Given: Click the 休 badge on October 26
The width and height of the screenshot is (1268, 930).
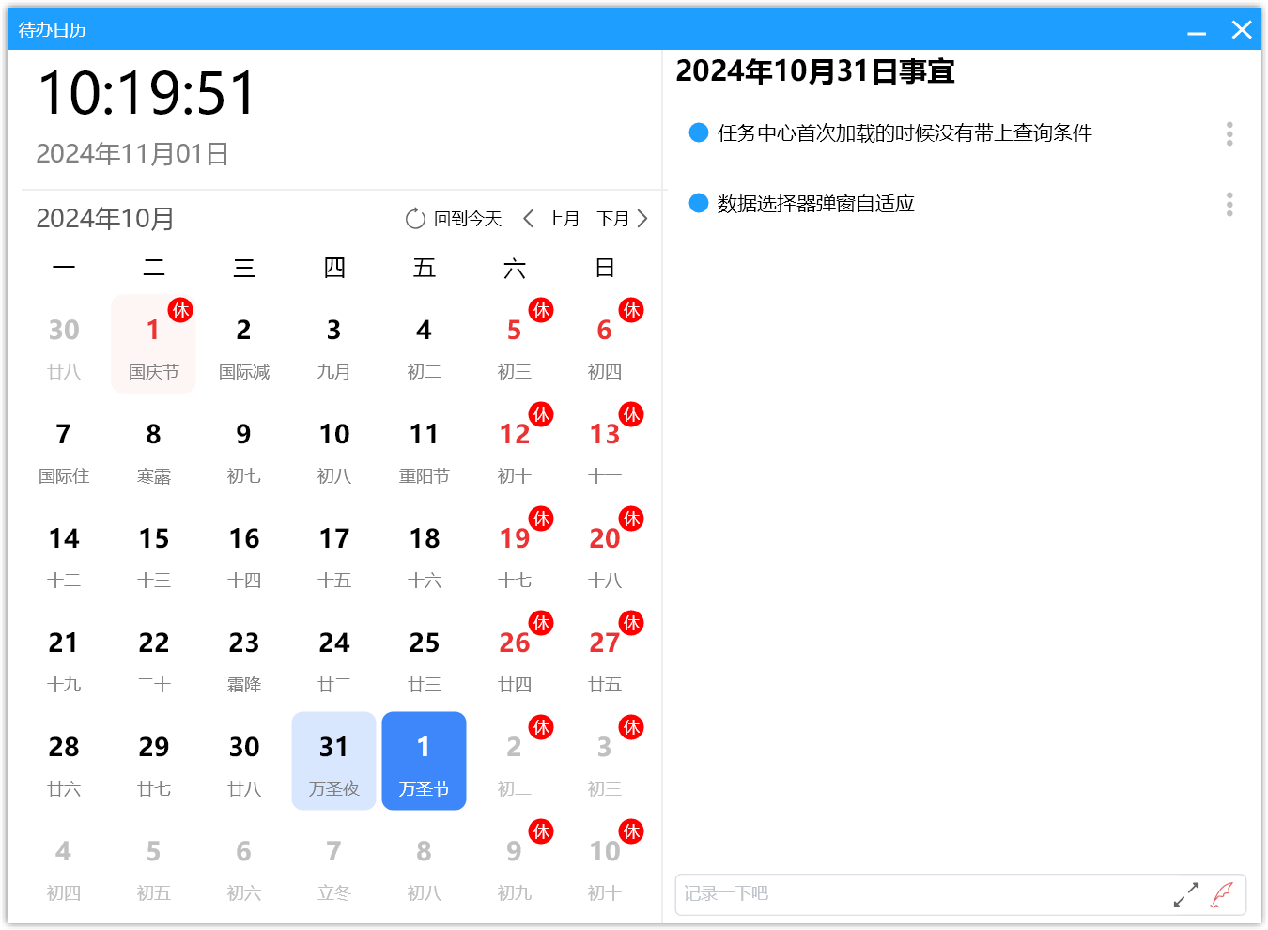Looking at the screenshot, I should tap(541, 623).
